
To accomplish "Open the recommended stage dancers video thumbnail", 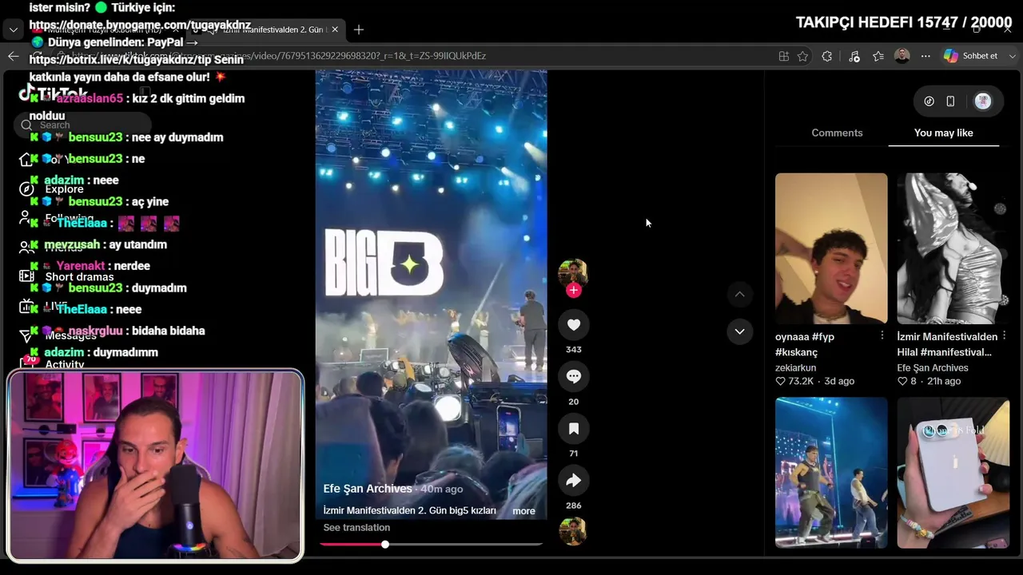I will (831, 473).
